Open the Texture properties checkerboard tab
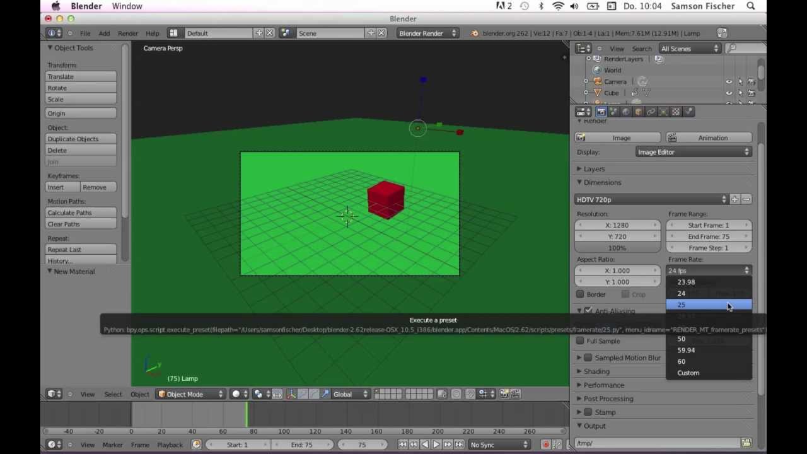Image resolution: width=807 pixels, height=454 pixels. click(x=676, y=112)
